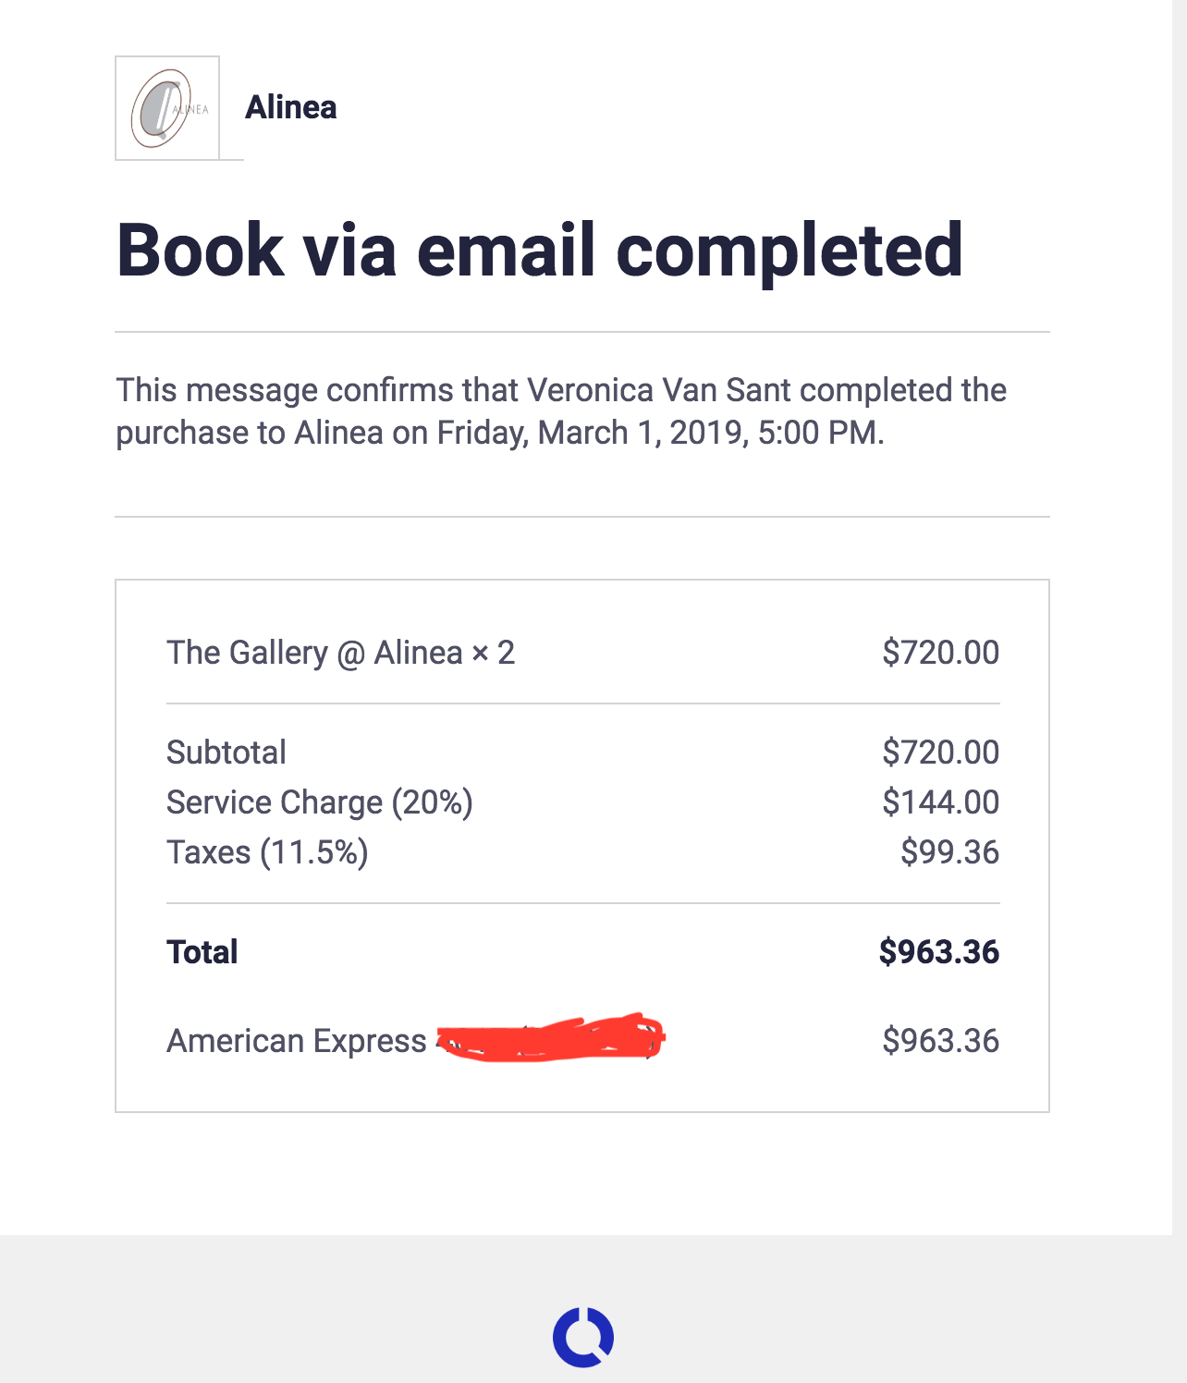Click the $963.36 American Express charge
1187x1383 pixels.
940,1041
